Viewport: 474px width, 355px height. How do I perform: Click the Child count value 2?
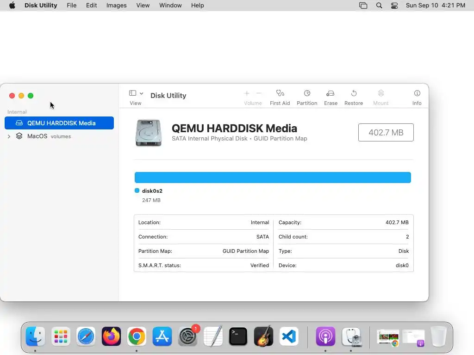click(407, 237)
